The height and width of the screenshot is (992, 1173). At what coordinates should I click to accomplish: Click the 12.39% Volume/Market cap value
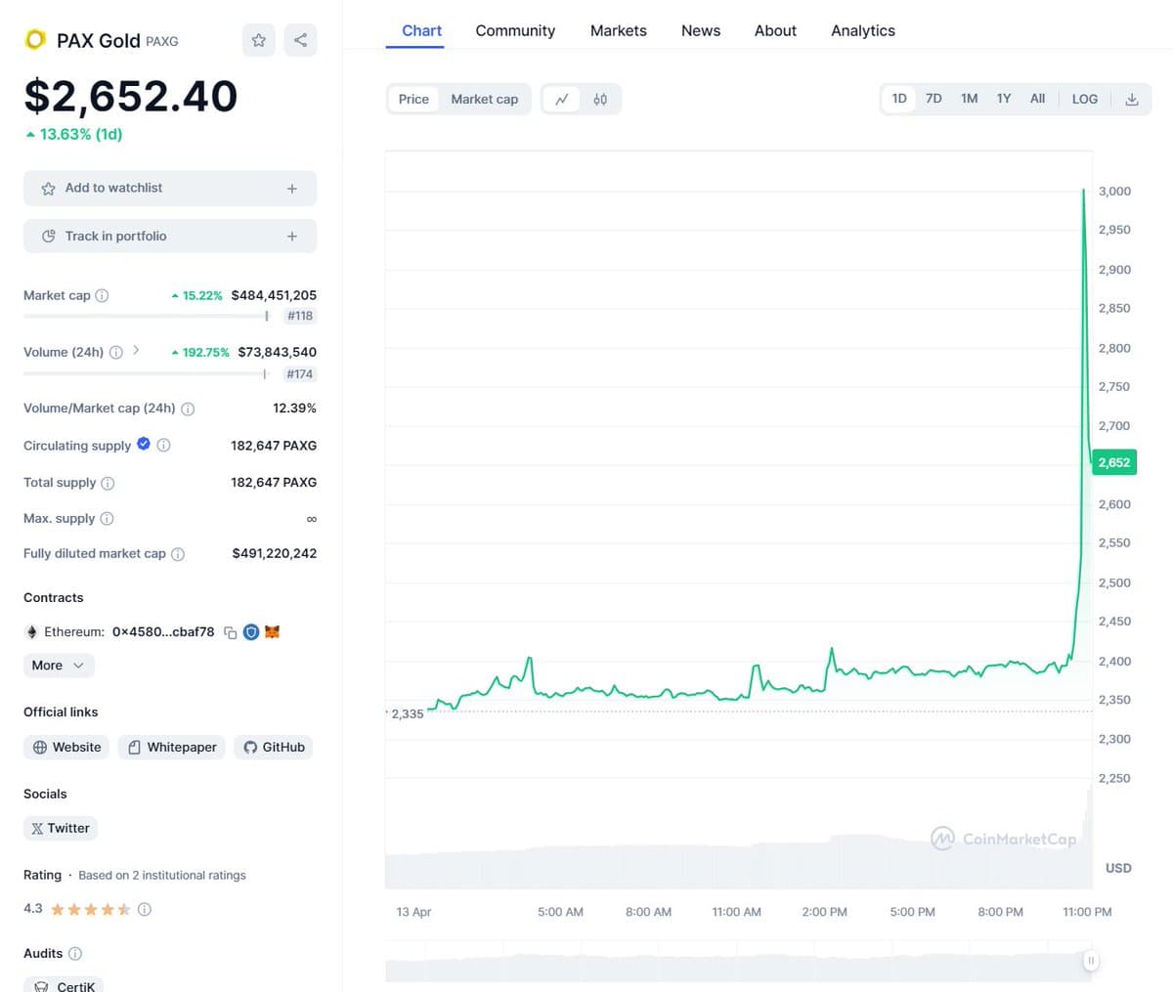[x=294, y=409]
